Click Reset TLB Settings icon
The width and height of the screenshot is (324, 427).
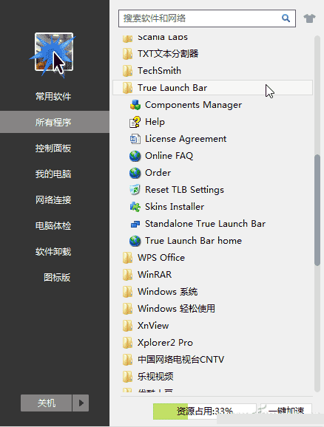[x=135, y=190]
